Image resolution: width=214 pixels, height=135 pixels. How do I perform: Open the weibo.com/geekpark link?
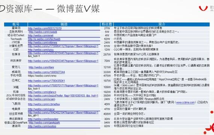(x=44, y=123)
